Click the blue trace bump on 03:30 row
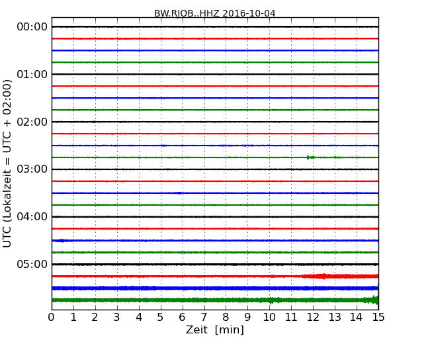Screen dimensions: 430x344 tap(179, 193)
